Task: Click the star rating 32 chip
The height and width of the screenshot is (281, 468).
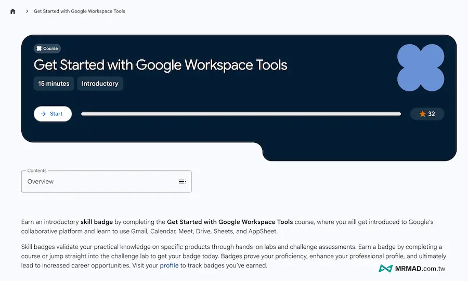Action: tap(427, 114)
